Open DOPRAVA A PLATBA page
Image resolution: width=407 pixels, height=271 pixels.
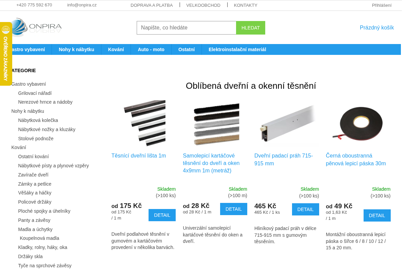point(152,5)
